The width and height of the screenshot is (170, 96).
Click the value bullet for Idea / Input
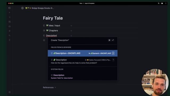click(71, 26)
